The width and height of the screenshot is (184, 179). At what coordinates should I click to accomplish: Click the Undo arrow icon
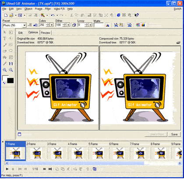(53, 15)
